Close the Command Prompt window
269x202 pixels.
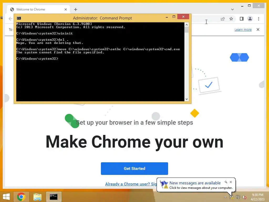pyautogui.click(x=183, y=17)
